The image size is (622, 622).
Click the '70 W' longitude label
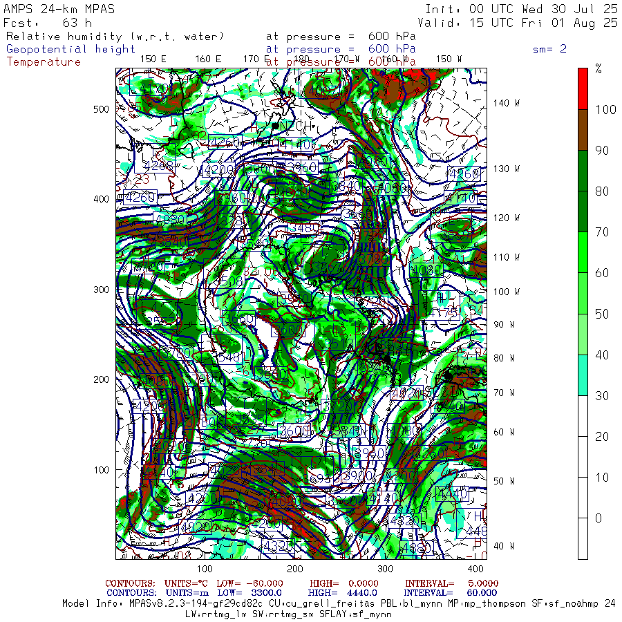pyautogui.click(x=504, y=393)
